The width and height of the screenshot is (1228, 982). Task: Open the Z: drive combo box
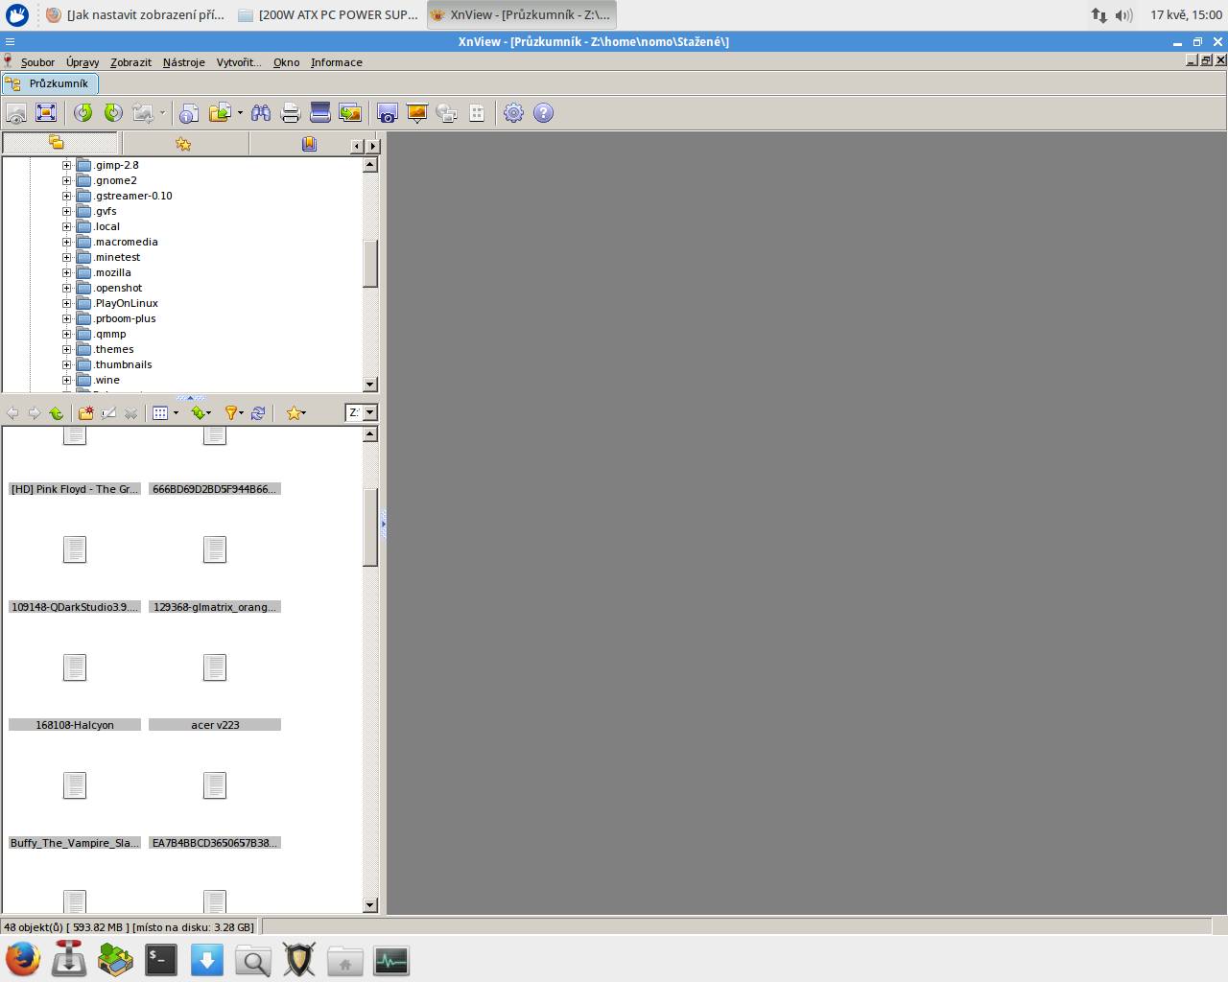tap(362, 412)
